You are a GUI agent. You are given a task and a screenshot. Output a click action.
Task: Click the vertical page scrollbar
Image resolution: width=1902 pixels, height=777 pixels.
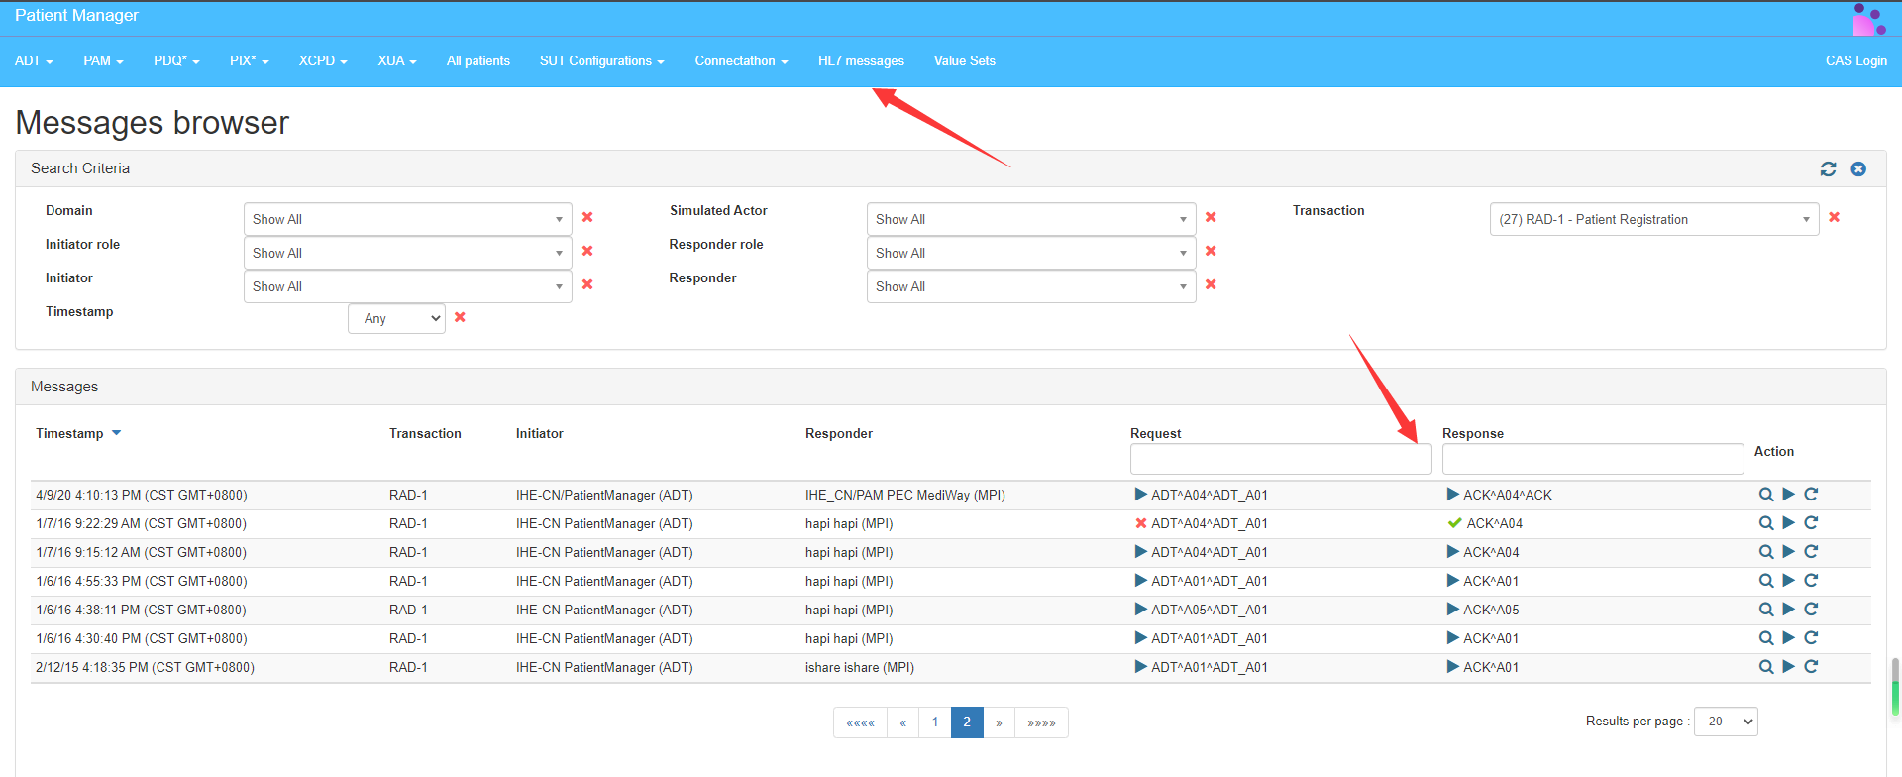tap(1896, 686)
